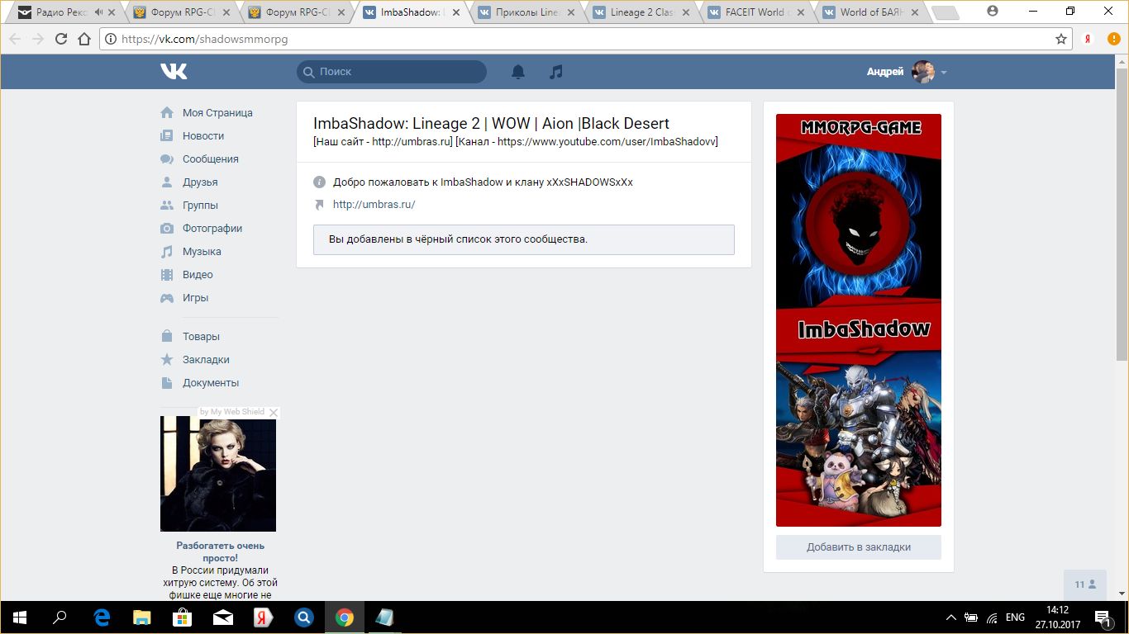Viewport: 1129px width, 634px height.
Task: Switch the ENG input language indicator
Action: coord(1015,617)
